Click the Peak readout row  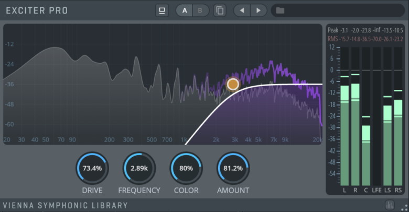coord(365,30)
